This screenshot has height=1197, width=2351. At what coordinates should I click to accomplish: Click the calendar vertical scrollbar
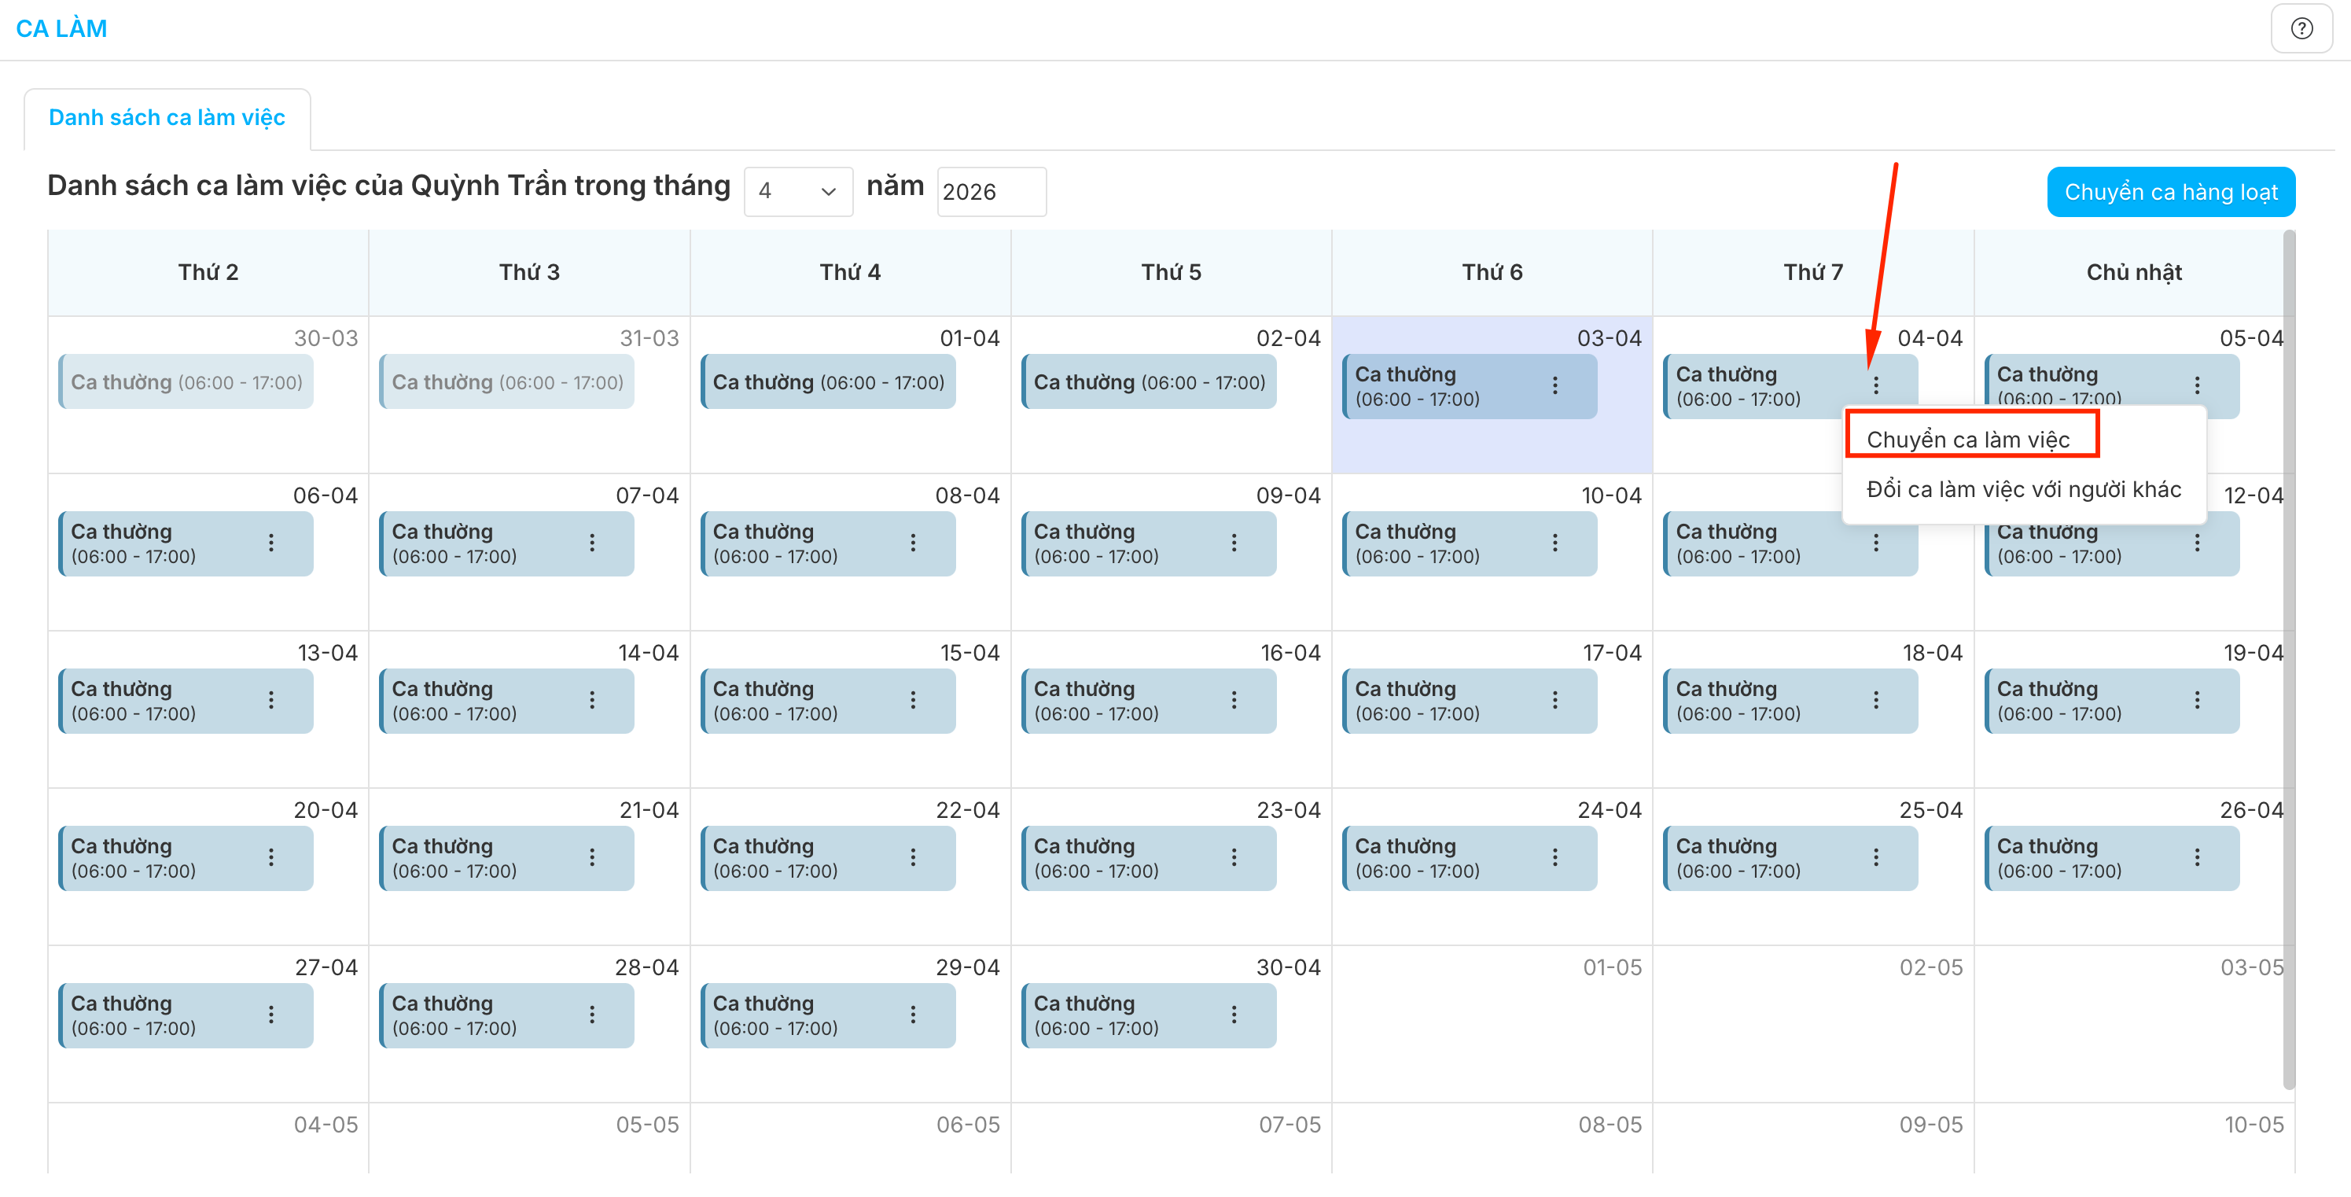click(2288, 657)
